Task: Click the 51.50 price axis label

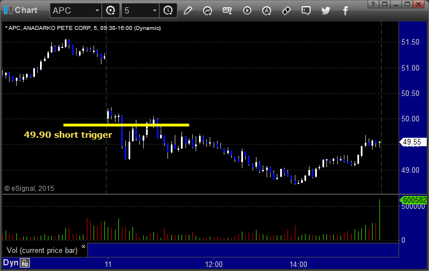Action: tap(410, 42)
